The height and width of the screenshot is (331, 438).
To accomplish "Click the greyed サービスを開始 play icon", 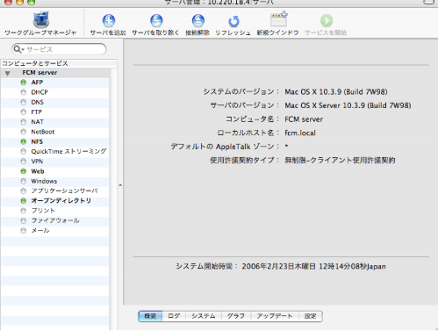I will coord(327,20).
